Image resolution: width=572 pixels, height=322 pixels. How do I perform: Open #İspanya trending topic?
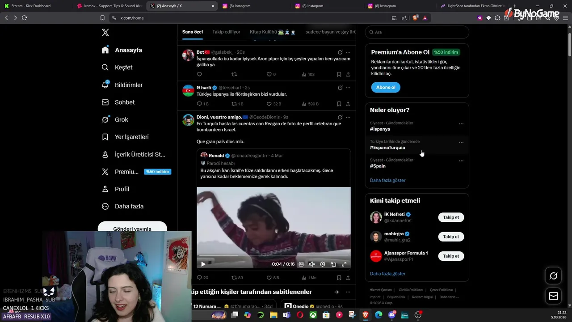coord(380,129)
